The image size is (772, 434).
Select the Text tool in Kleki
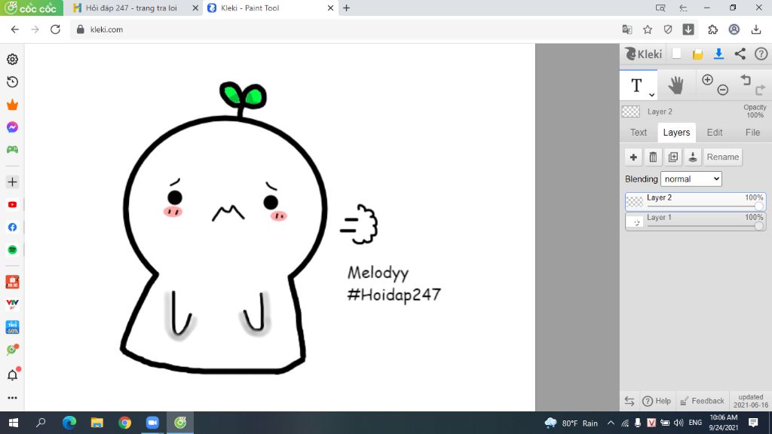[636, 85]
